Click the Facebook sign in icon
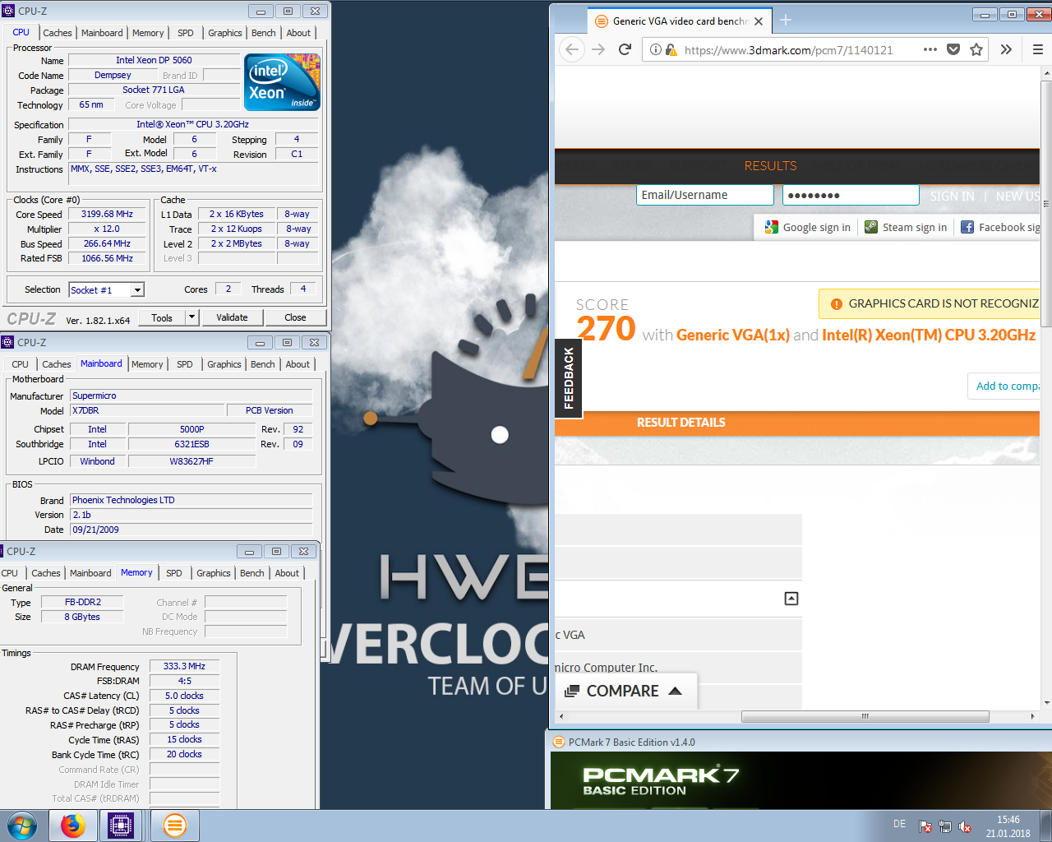Viewport: 1052px width, 842px height. tap(967, 227)
